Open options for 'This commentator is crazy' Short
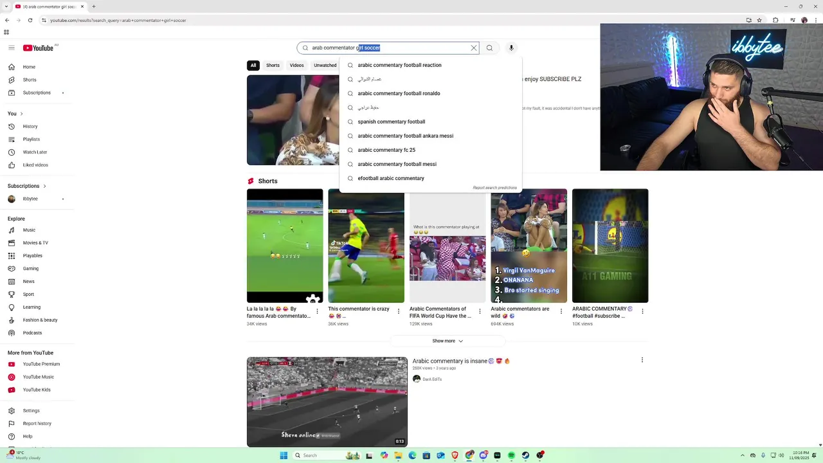The image size is (823, 463). pos(399,311)
